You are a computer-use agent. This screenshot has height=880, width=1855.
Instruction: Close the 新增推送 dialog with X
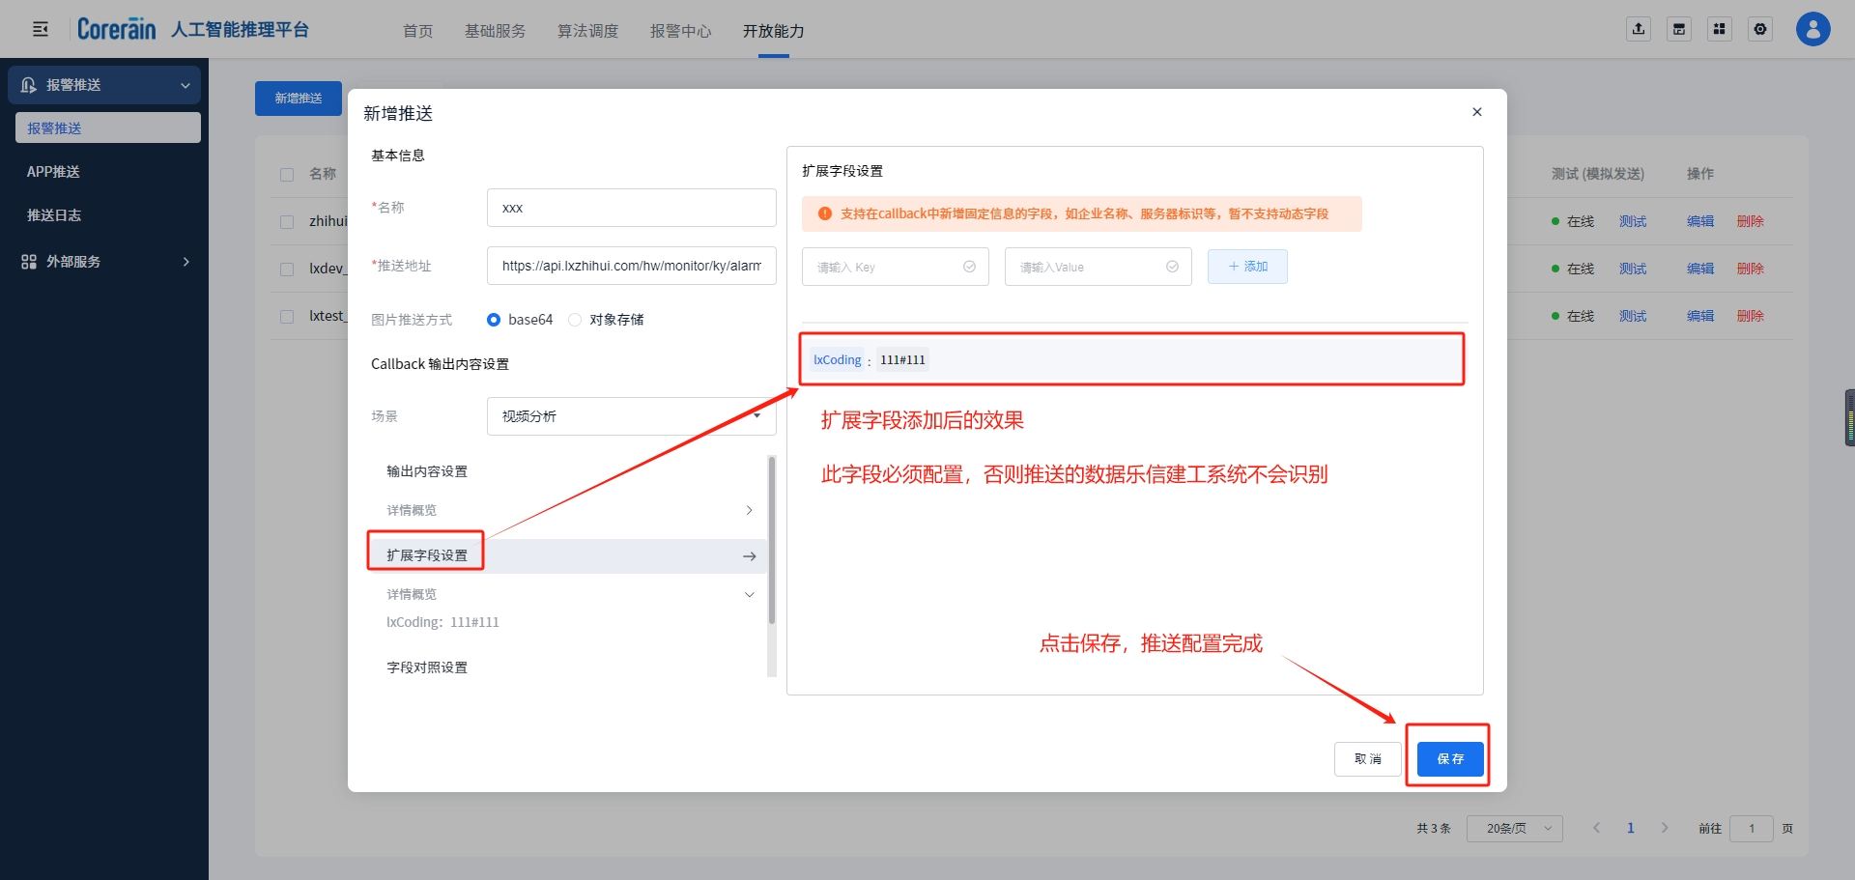click(1476, 112)
